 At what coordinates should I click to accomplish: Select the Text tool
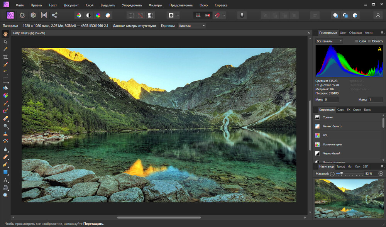5,180
